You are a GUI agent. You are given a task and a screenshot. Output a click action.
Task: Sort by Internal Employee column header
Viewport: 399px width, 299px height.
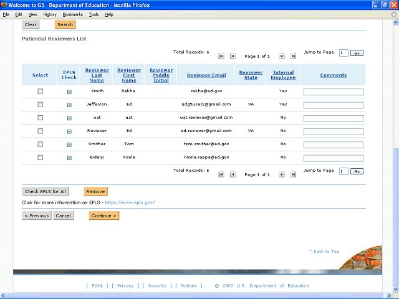pyautogui.click(x=283, y=75)
